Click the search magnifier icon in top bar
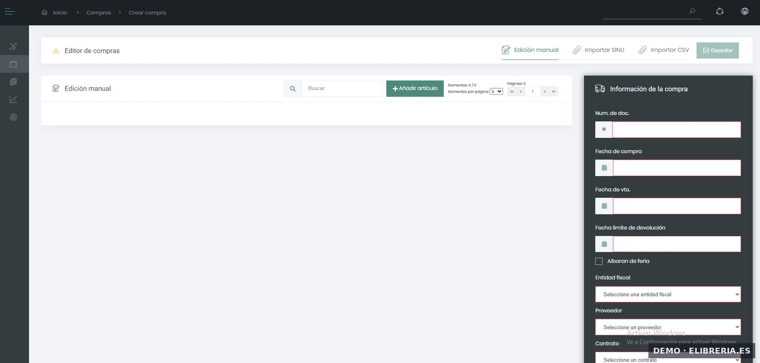 pos(692,11)
